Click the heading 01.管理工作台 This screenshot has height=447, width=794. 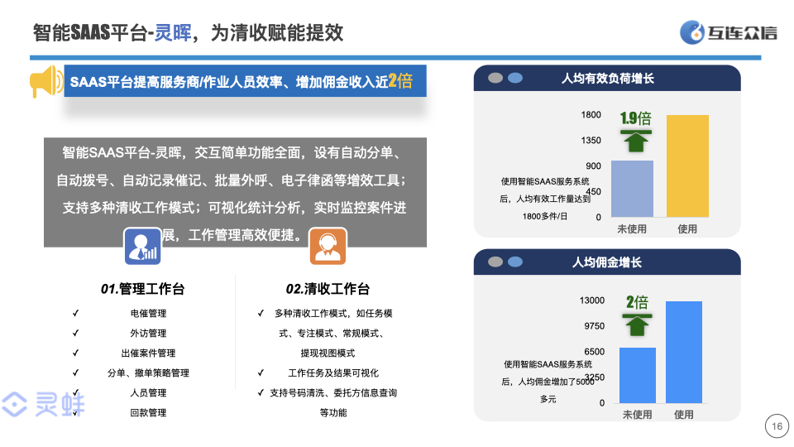[143, 289]
